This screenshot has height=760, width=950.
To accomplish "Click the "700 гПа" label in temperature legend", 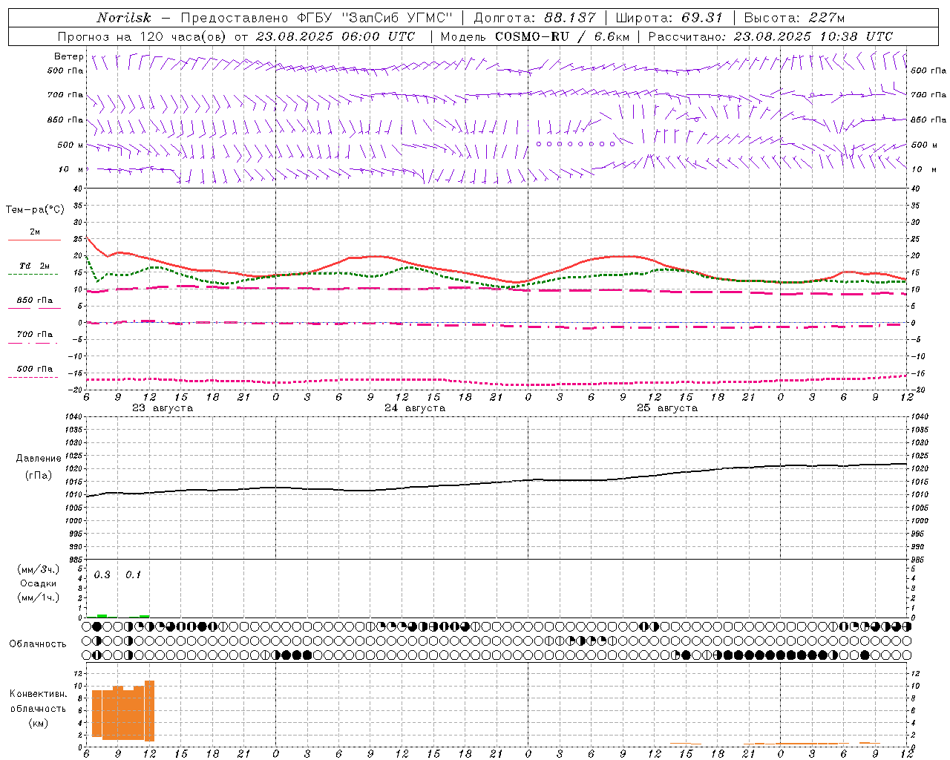I will 34,334.
